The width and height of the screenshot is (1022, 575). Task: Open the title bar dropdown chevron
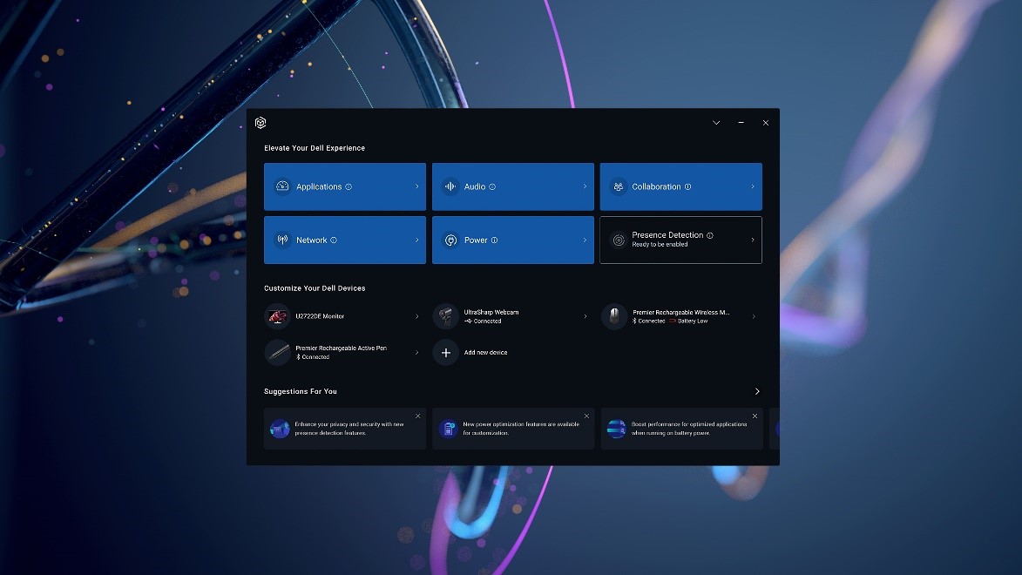716,123
